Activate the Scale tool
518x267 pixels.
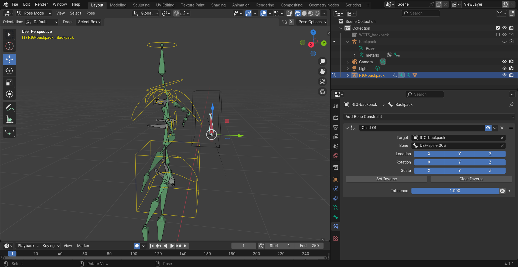9,82
